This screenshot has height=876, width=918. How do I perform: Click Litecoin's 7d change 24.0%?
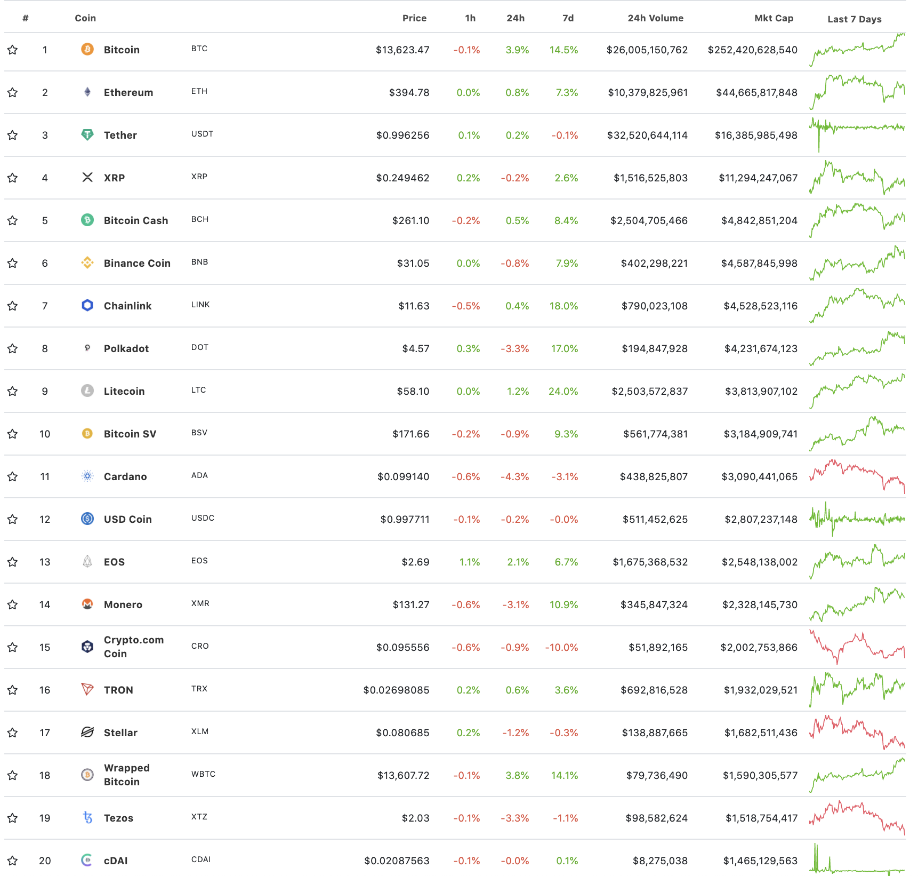click(563, 391)
